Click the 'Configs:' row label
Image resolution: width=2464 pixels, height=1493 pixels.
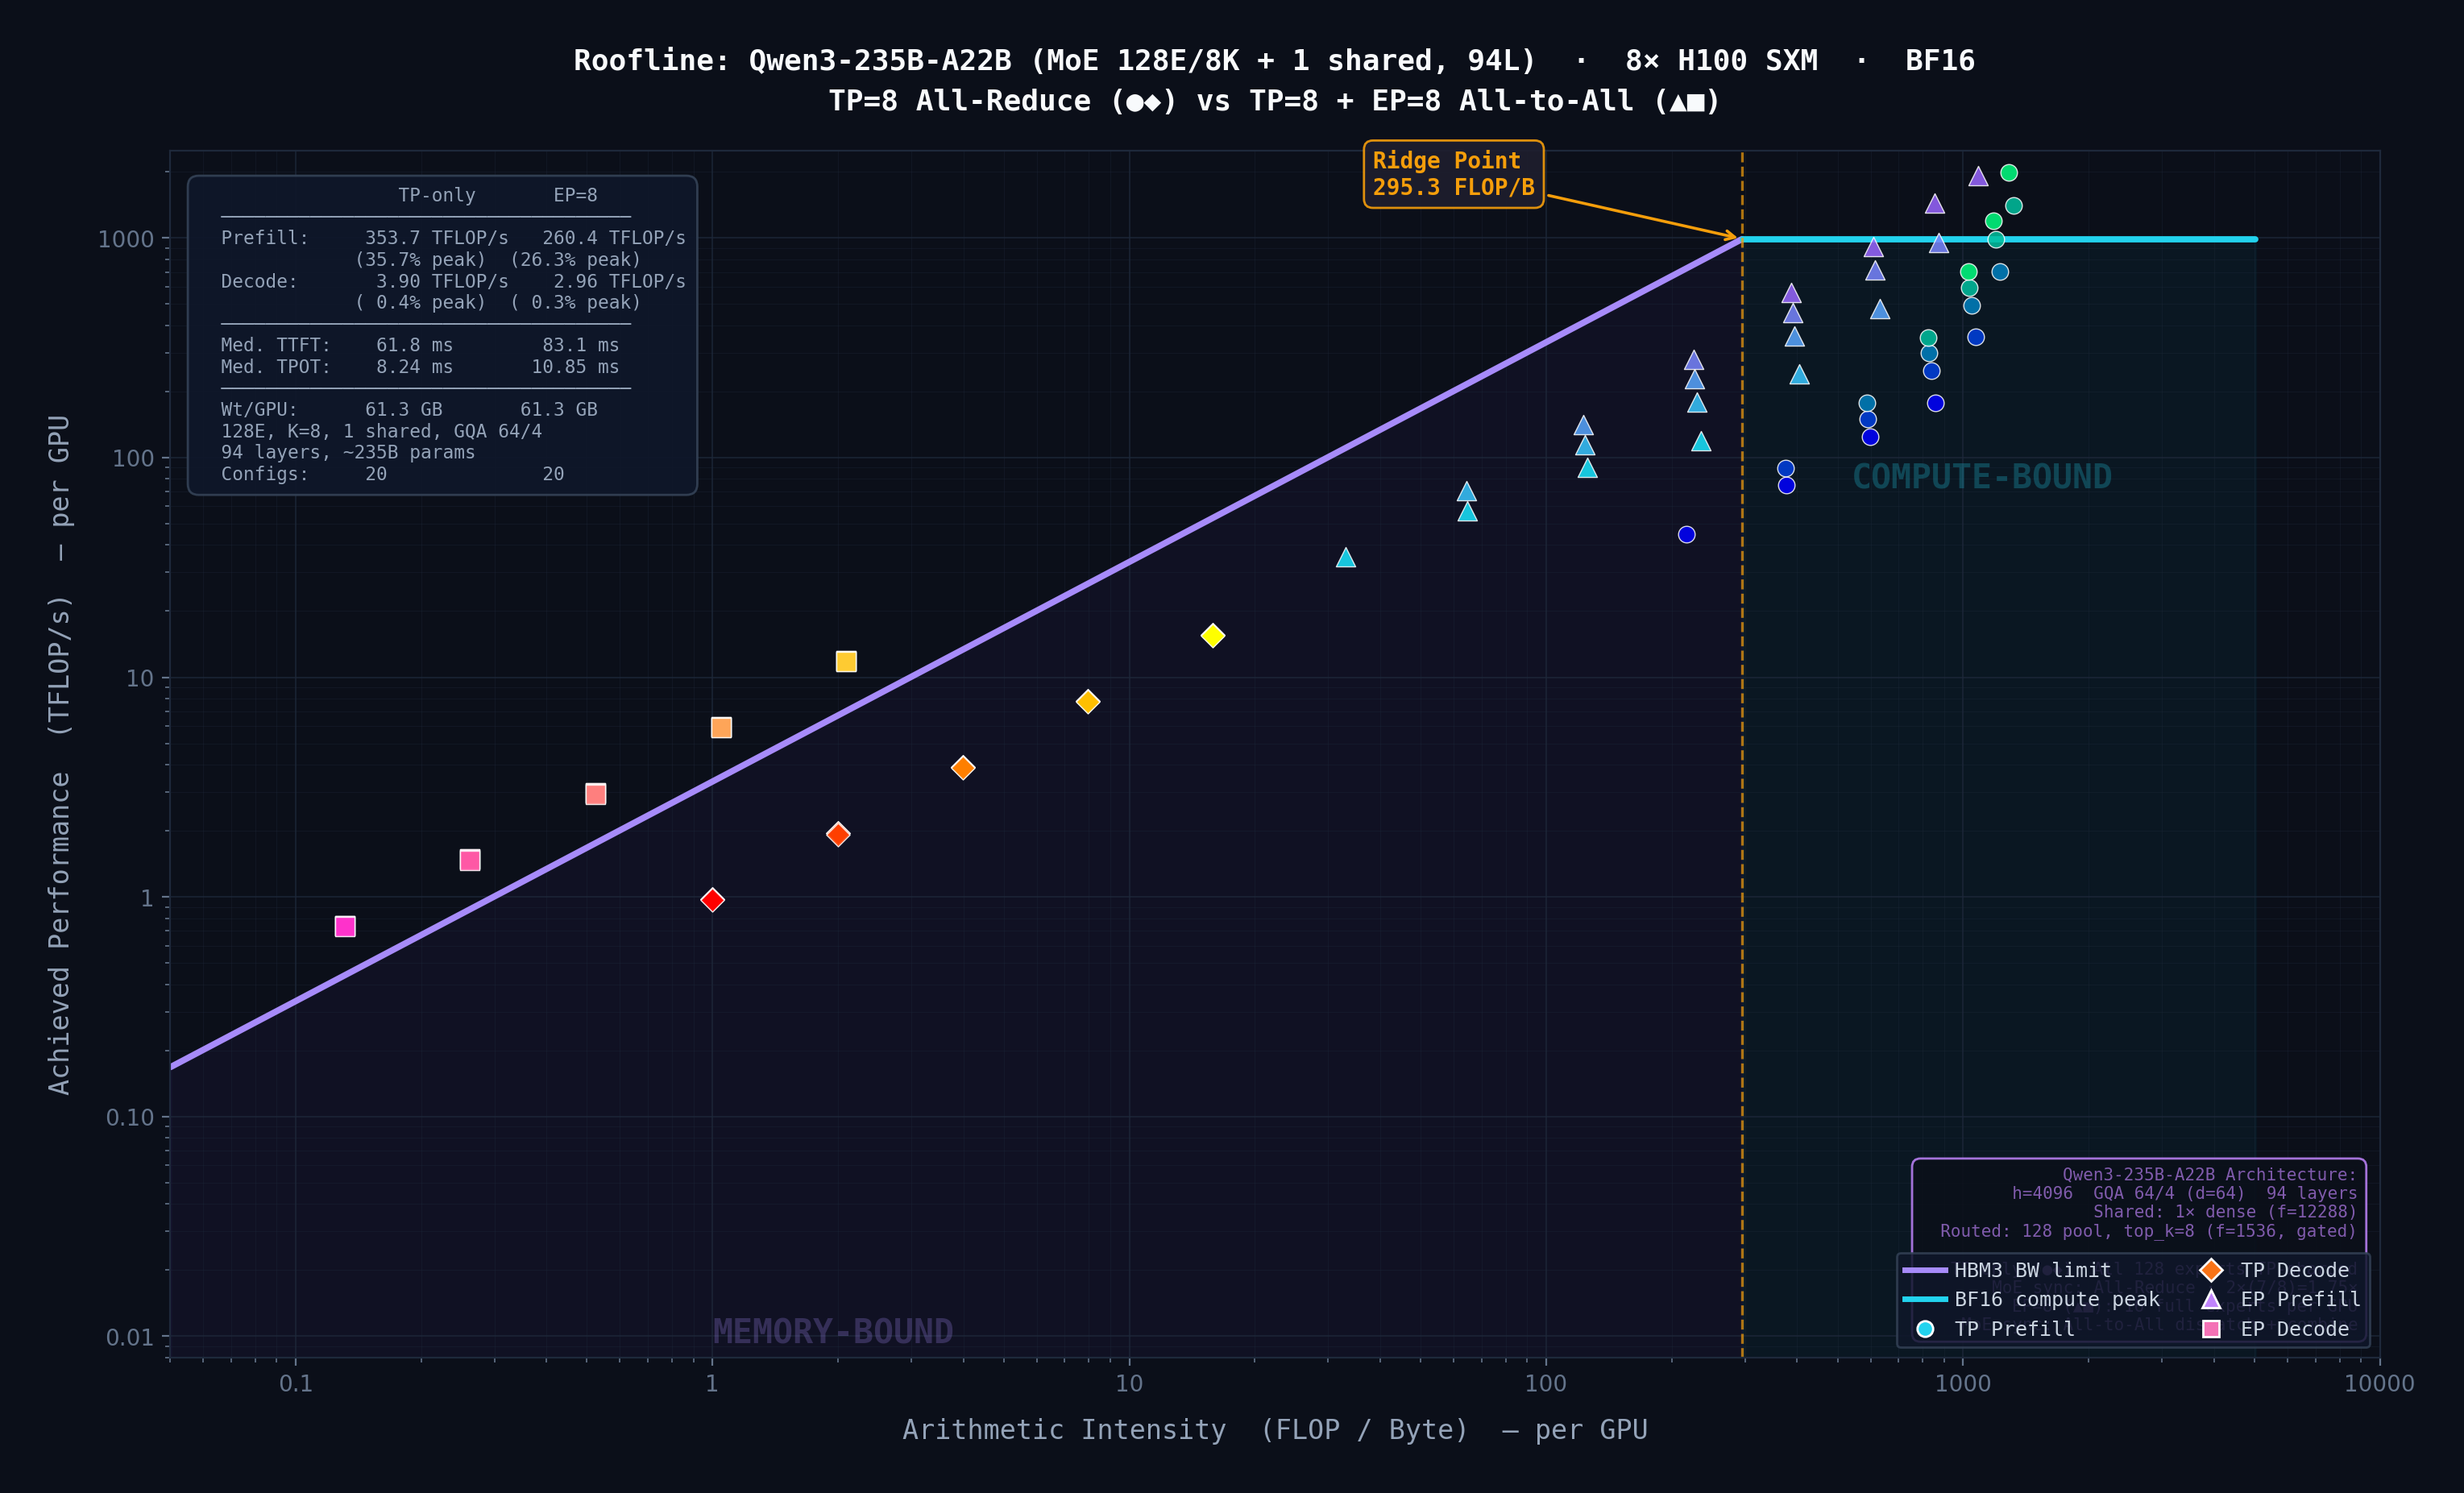pyautogui.click(x=265, y=474)
